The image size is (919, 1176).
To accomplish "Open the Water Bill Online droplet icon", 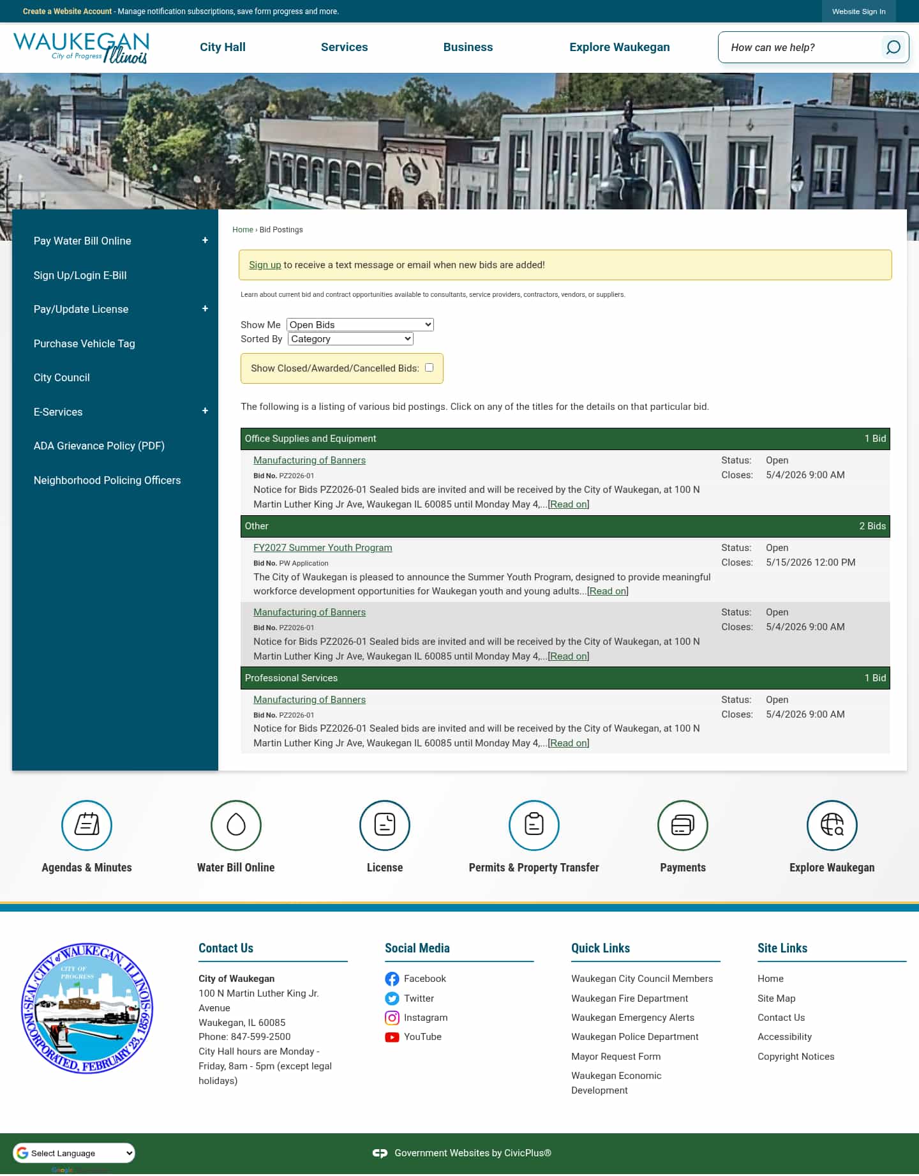I will [236, 825].
